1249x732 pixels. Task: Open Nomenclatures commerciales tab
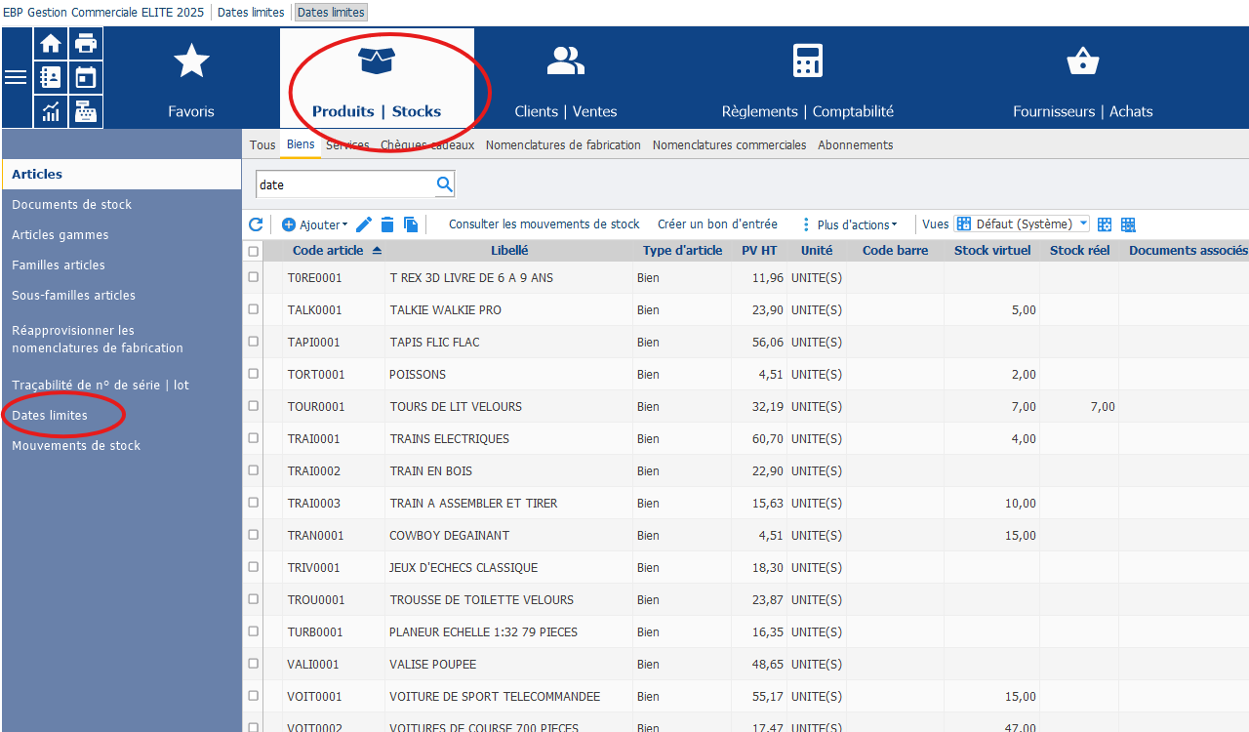point(730,144)
